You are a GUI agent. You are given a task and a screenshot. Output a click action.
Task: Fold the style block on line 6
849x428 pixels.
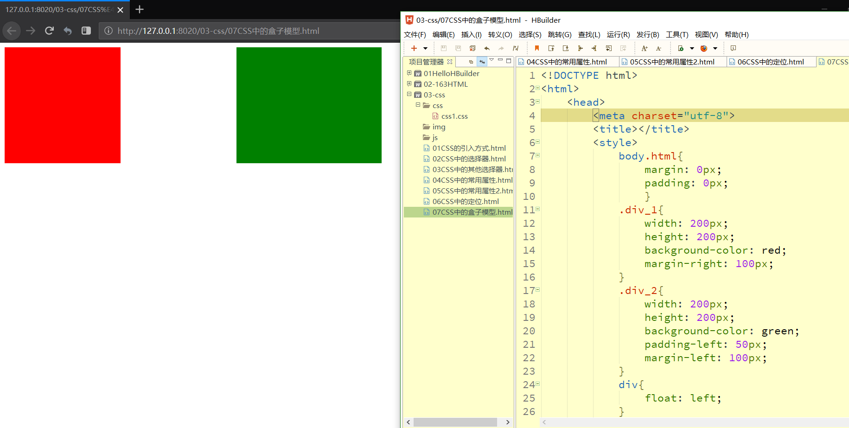[538, 142]
